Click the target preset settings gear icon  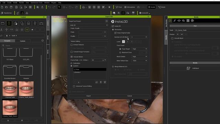(107, 21)
